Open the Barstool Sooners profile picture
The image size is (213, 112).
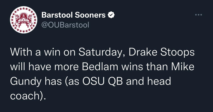(x=24, y=20)
